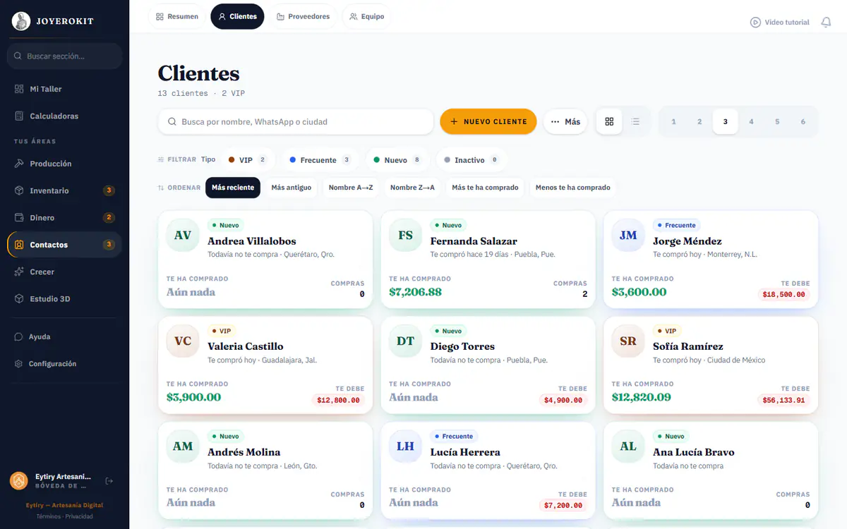Open Ayuda help page
847x529 pixels.
64,337
